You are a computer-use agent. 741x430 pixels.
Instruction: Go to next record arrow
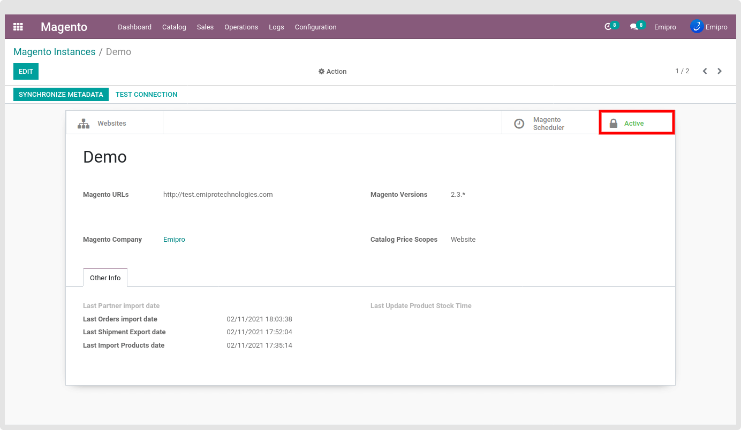pos(720,71)
